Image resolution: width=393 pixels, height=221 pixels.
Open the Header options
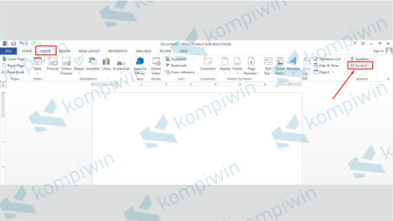[225, 66]
